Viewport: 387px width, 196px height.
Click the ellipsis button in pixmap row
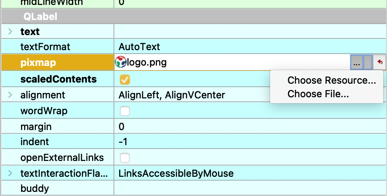coord(356,62)
